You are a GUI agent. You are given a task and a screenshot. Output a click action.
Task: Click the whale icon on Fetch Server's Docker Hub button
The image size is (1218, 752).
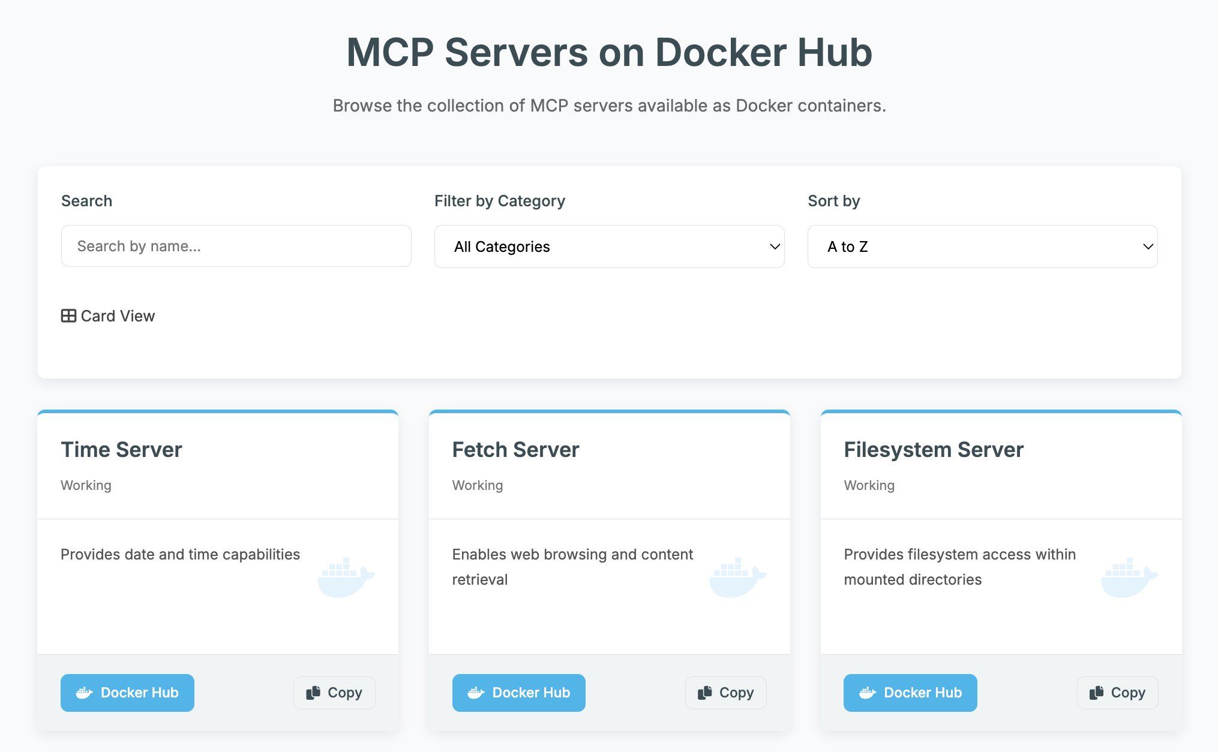click(476, 693)
